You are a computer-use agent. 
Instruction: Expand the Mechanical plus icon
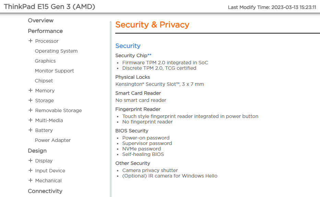pyautogui.click(x=31, y=180)
